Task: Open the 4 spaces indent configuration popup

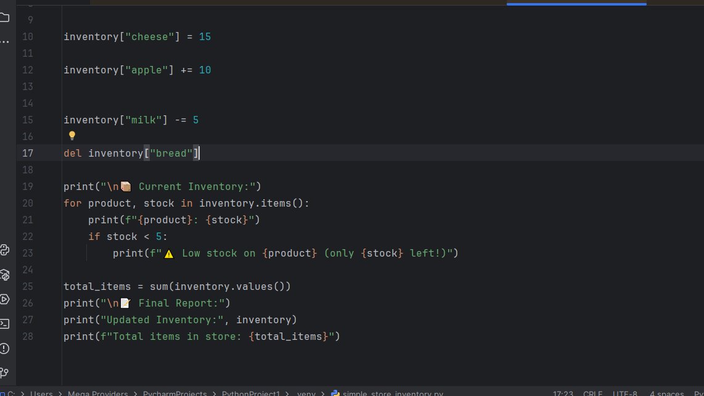Action: coord(668,394)
